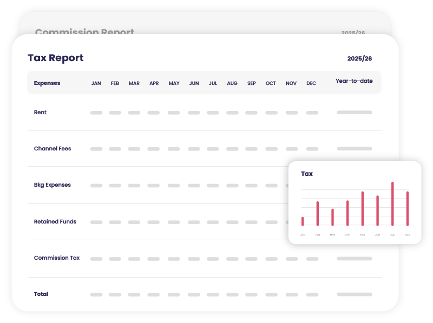Image resolution: width=433 pixels, height=323 pixels.
Task: Click the Tax Report title
Action: pyautogui.click(x=56, y=58)
